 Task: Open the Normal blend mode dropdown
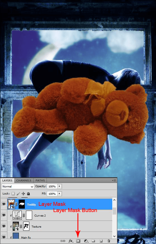(18, 186)
